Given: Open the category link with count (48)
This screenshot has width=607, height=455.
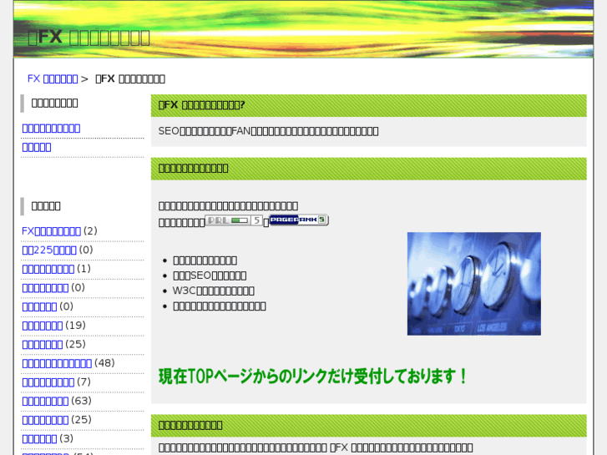Looking at the screenshot, I should click(x=57, y=363).
